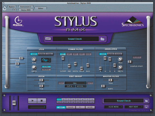Toggle LFO RETRIG
155x116 pixels.
tap(46, 69)
